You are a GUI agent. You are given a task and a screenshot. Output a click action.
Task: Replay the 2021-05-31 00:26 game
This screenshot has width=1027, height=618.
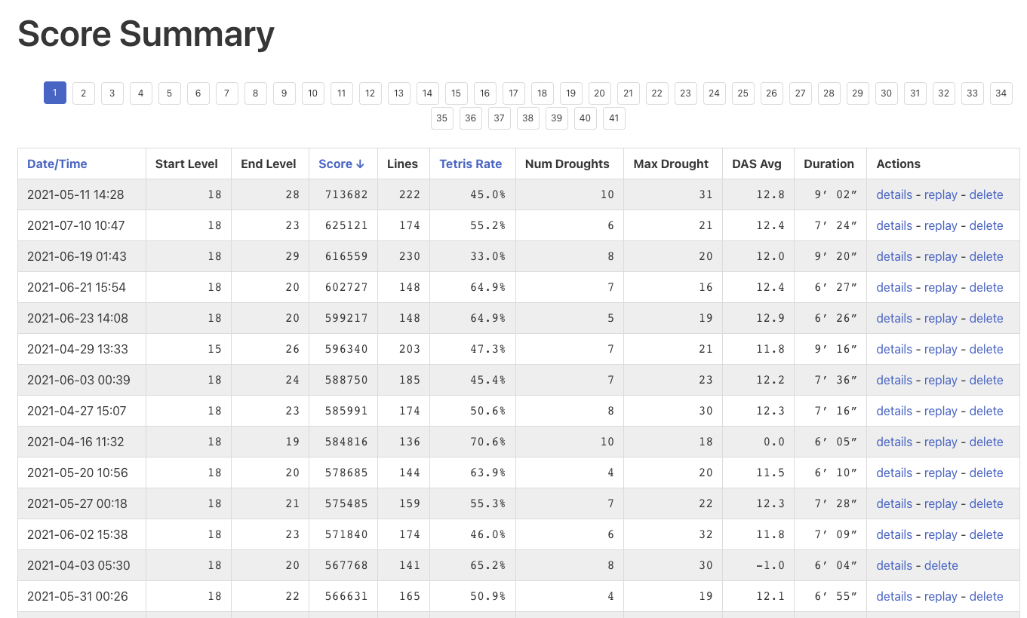940,596
